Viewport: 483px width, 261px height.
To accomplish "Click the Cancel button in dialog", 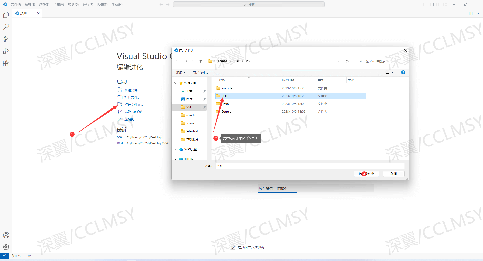I will pyautogui.click(x=394, y=174).
